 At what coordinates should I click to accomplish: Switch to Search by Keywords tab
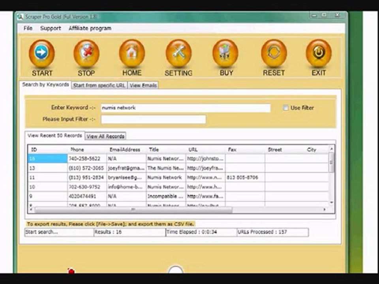pyautogui.click(x=45, y=85)
